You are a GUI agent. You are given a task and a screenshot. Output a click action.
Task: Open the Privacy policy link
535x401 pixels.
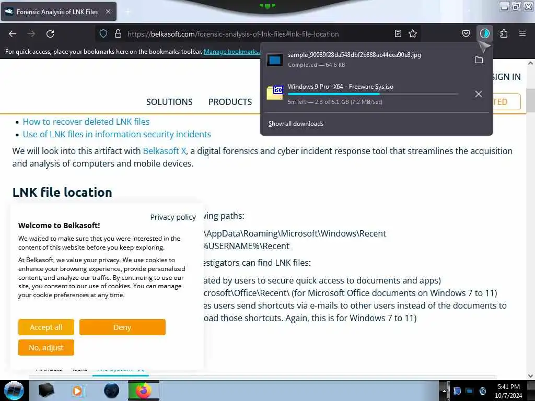173,217
